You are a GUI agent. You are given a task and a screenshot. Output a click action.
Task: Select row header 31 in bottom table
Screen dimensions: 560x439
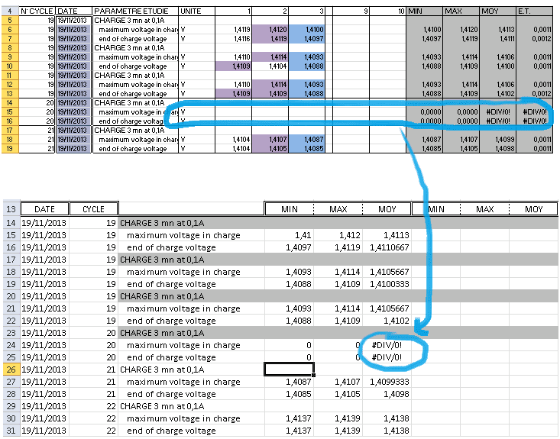(10, 431)
